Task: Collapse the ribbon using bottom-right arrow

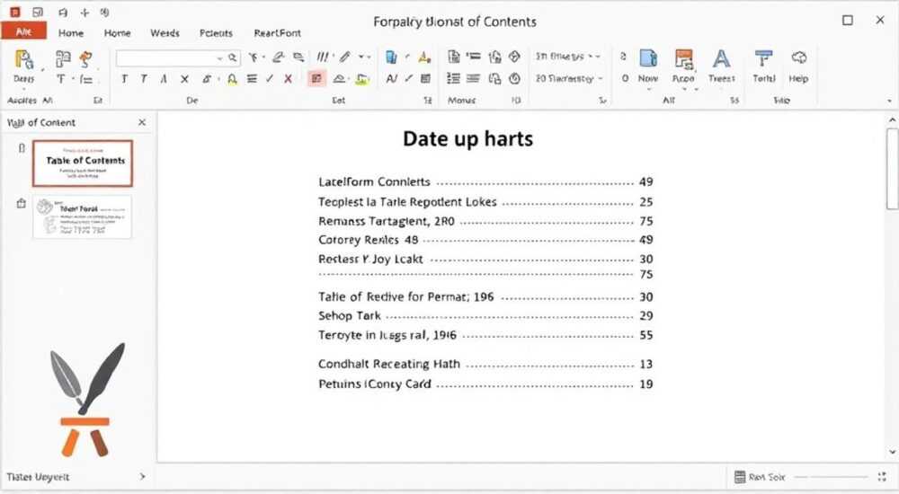Action: coord(889,101)
